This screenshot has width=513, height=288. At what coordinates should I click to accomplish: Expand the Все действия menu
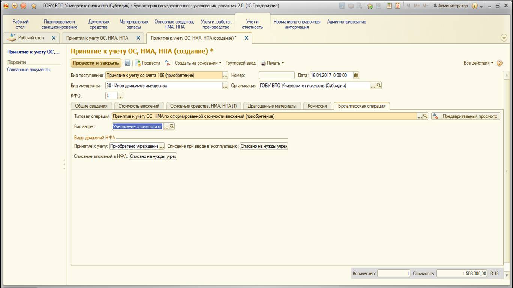(x=479, y=63)
